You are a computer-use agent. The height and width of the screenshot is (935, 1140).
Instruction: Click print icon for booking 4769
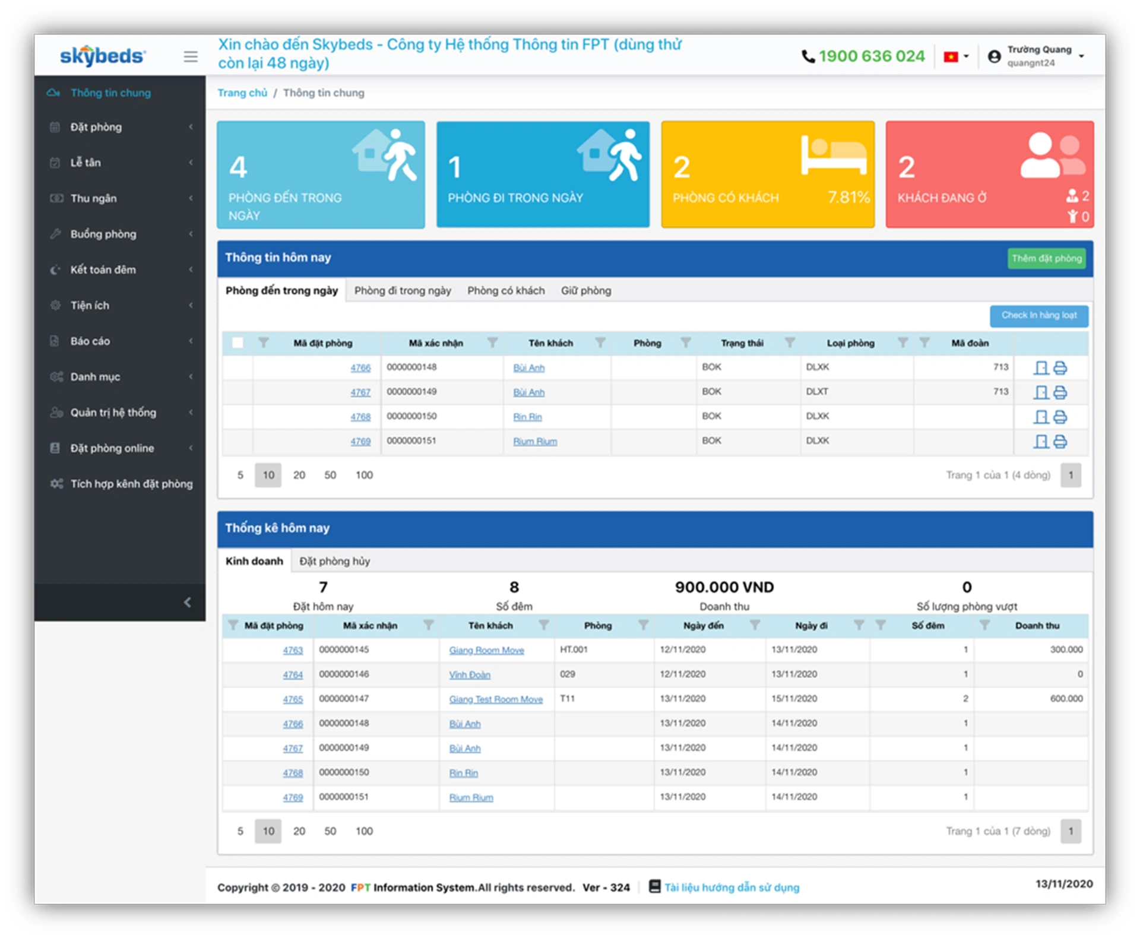[1060, 442]
